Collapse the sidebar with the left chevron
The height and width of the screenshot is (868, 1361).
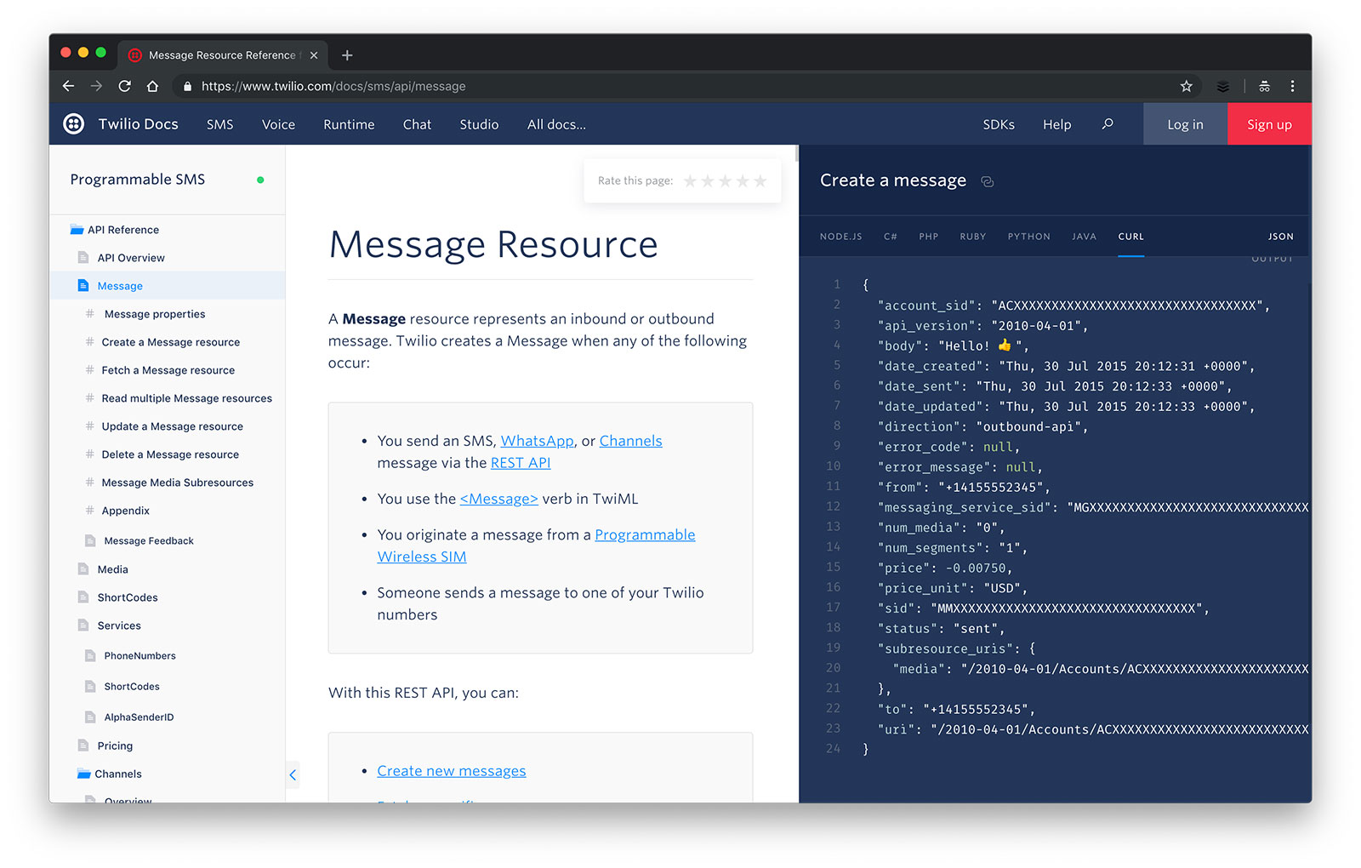point(293,774)
